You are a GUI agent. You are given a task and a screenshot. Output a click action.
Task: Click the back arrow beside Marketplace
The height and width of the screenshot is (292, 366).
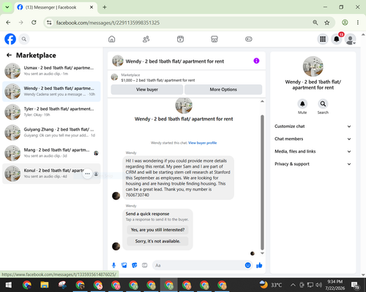(x=9, y=55)
